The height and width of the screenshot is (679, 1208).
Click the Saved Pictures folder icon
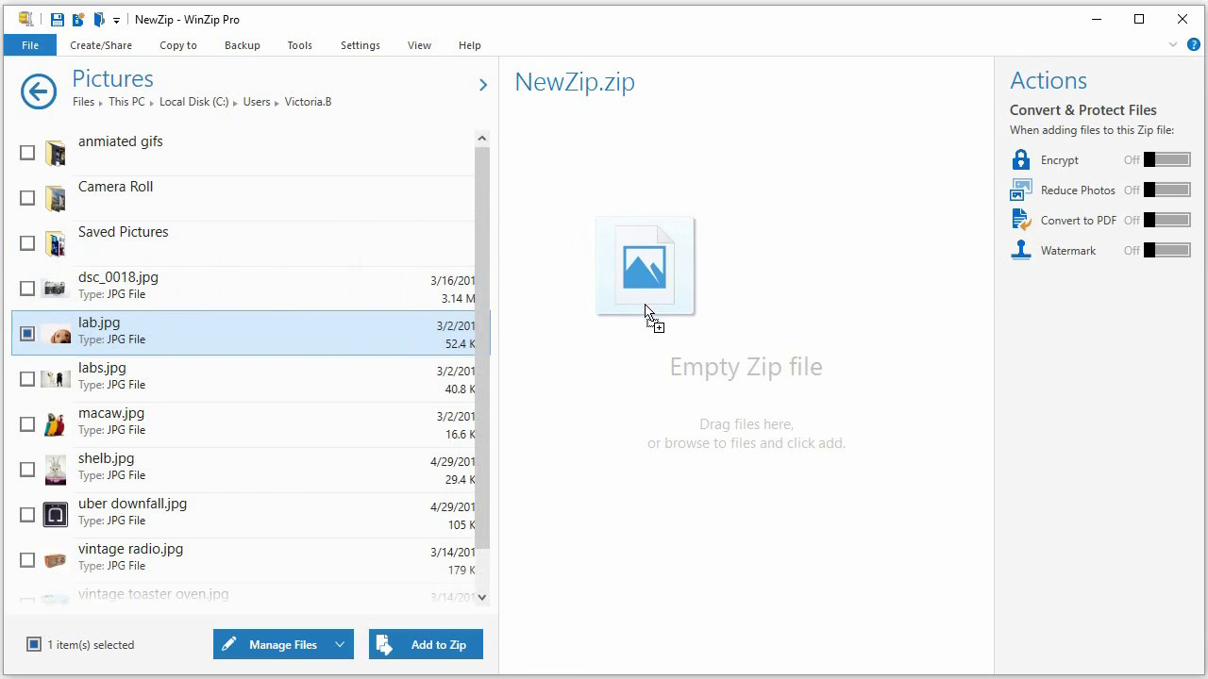pos(56,243)
